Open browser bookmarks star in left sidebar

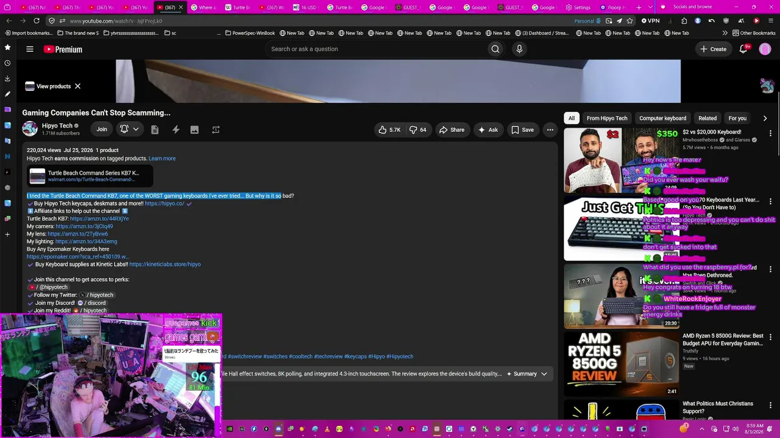coord(7,47)
